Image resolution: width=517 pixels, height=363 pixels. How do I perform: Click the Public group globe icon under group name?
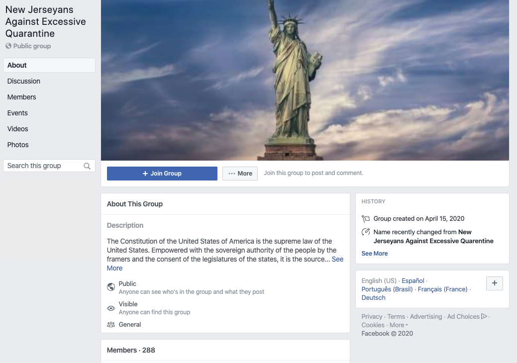tap(7, 46)
